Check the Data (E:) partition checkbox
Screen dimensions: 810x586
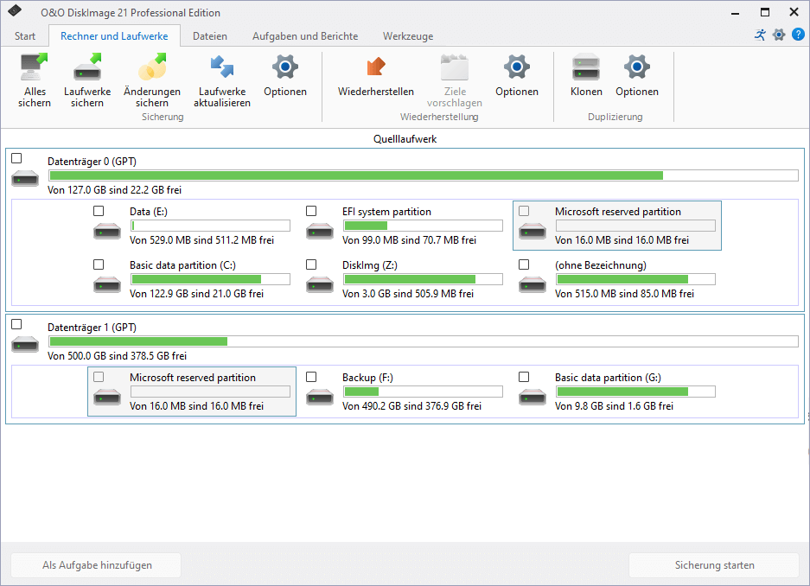tap(99, 211)
